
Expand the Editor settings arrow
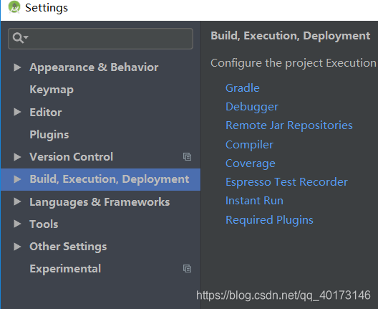click(x=17, y=112)
